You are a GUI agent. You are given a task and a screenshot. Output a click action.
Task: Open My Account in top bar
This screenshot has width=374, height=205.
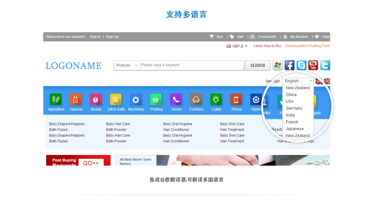(299, 37)
